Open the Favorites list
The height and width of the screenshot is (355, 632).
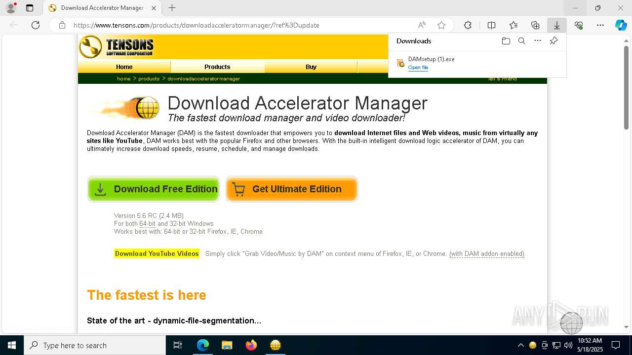coord(513,25)
